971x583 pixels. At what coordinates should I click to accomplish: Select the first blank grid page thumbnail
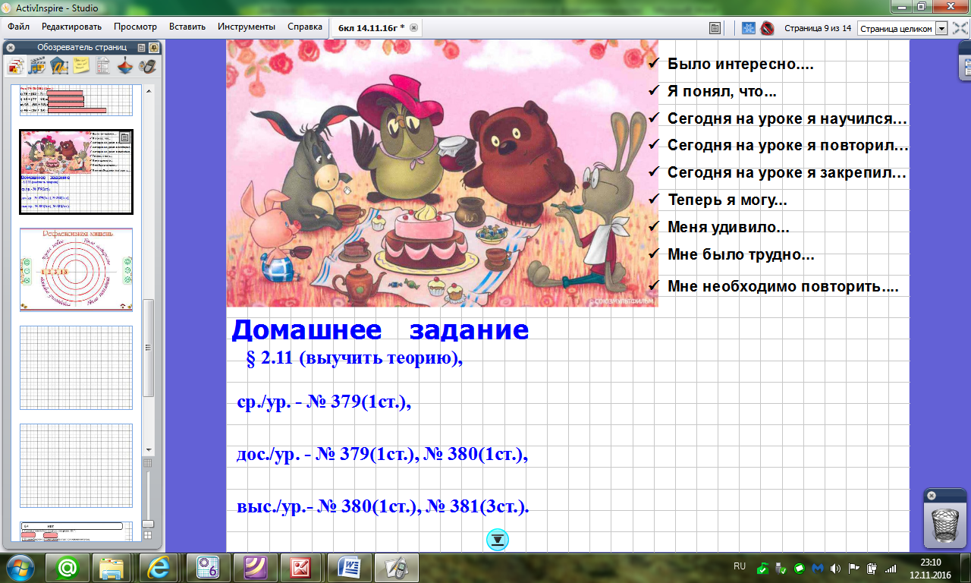click(76, 367)
